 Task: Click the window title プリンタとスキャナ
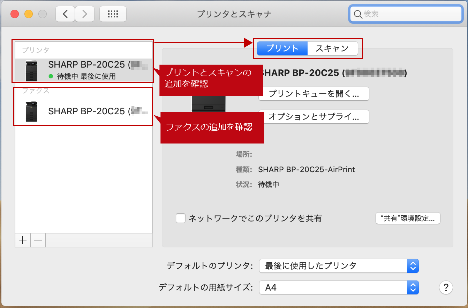pos(234,14)
